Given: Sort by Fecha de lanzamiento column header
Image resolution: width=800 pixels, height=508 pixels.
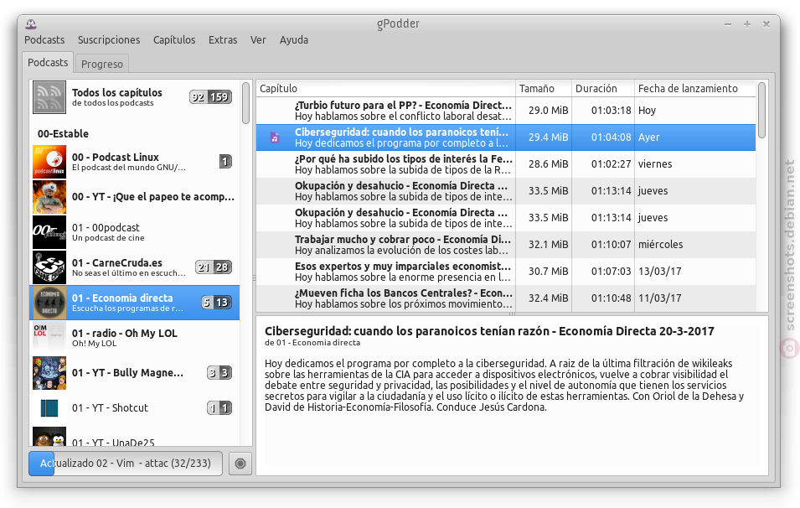Looking at the screenshot, I should (695, 88).
